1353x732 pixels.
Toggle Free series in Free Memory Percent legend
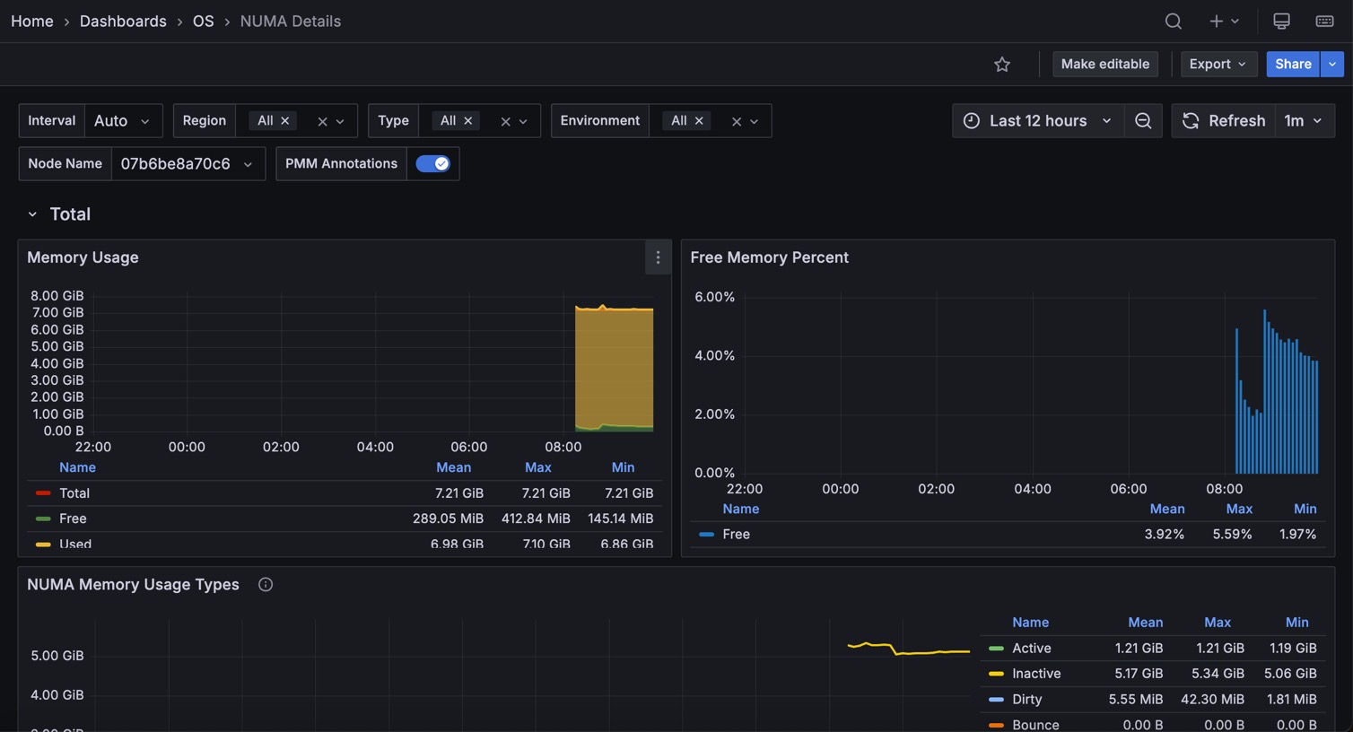pyautogui.click(x=735, y=534)
